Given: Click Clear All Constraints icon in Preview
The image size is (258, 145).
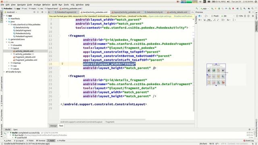Looking at the screenshot, I should [x=214, y=20].
